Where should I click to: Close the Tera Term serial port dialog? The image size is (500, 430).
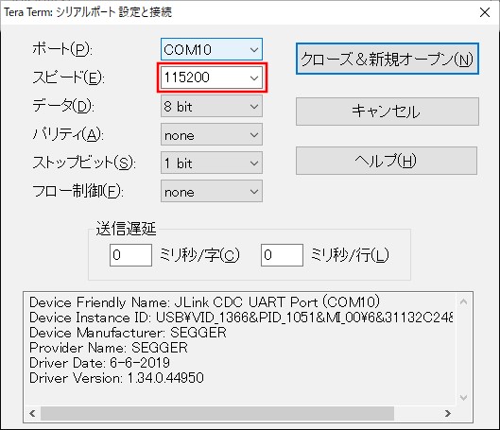point(485,12)
